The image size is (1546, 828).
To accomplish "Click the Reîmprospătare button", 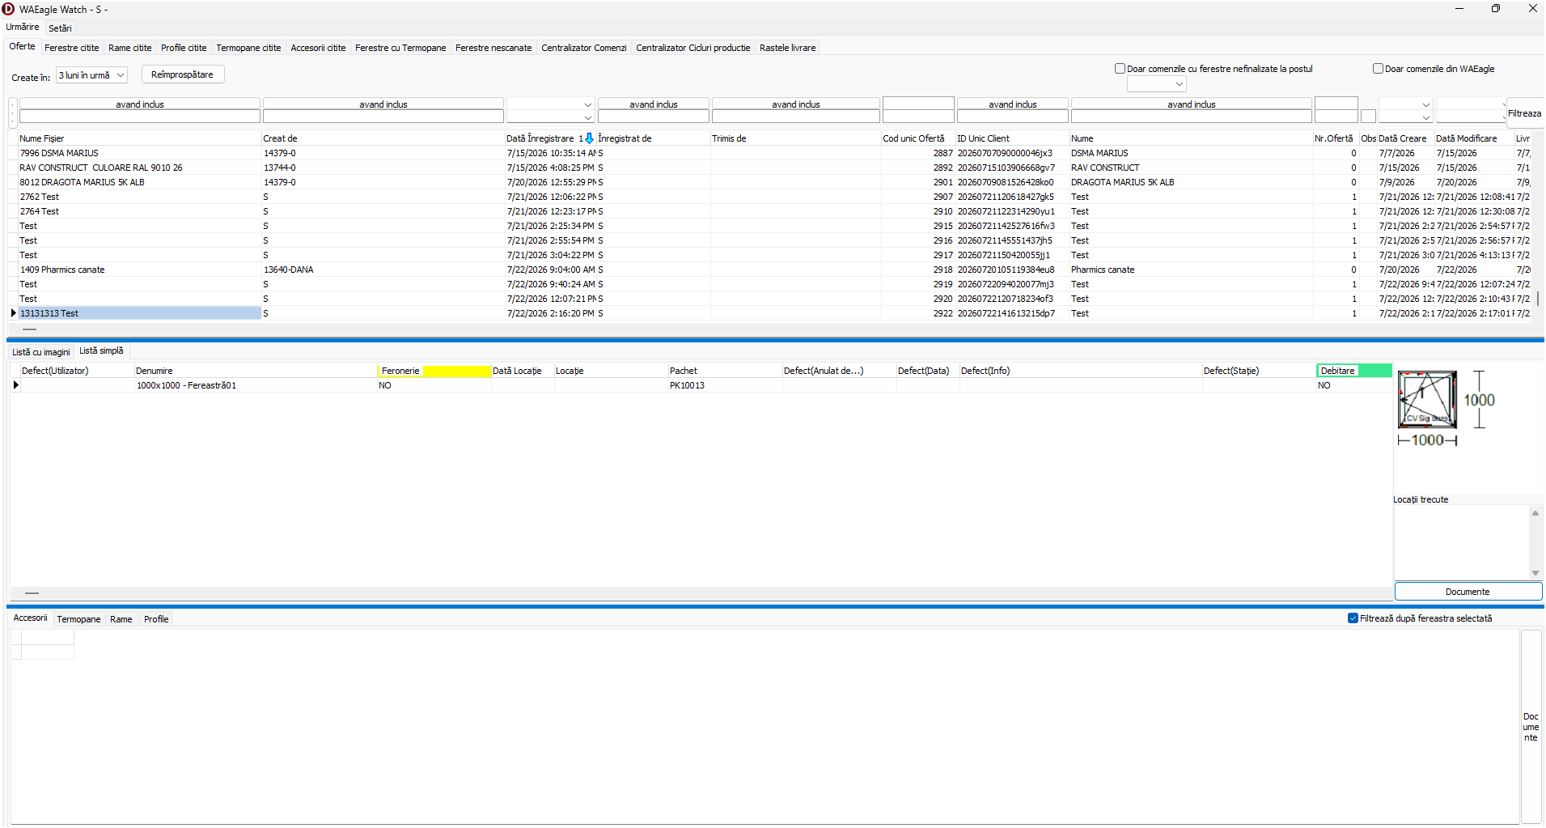I will [183, 74].
